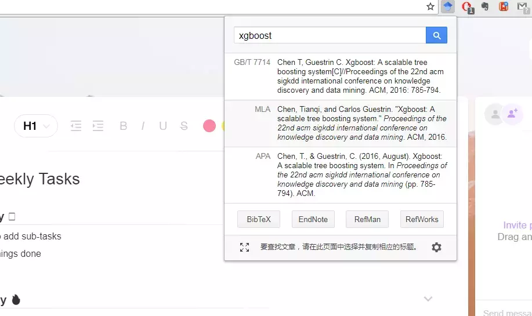Open the H1 heading style dropdown
Viewport: 532px width, 316px height.
click(36, 126)
